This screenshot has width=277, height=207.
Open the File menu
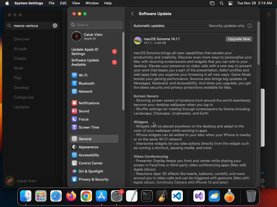[x=52, y=3]
